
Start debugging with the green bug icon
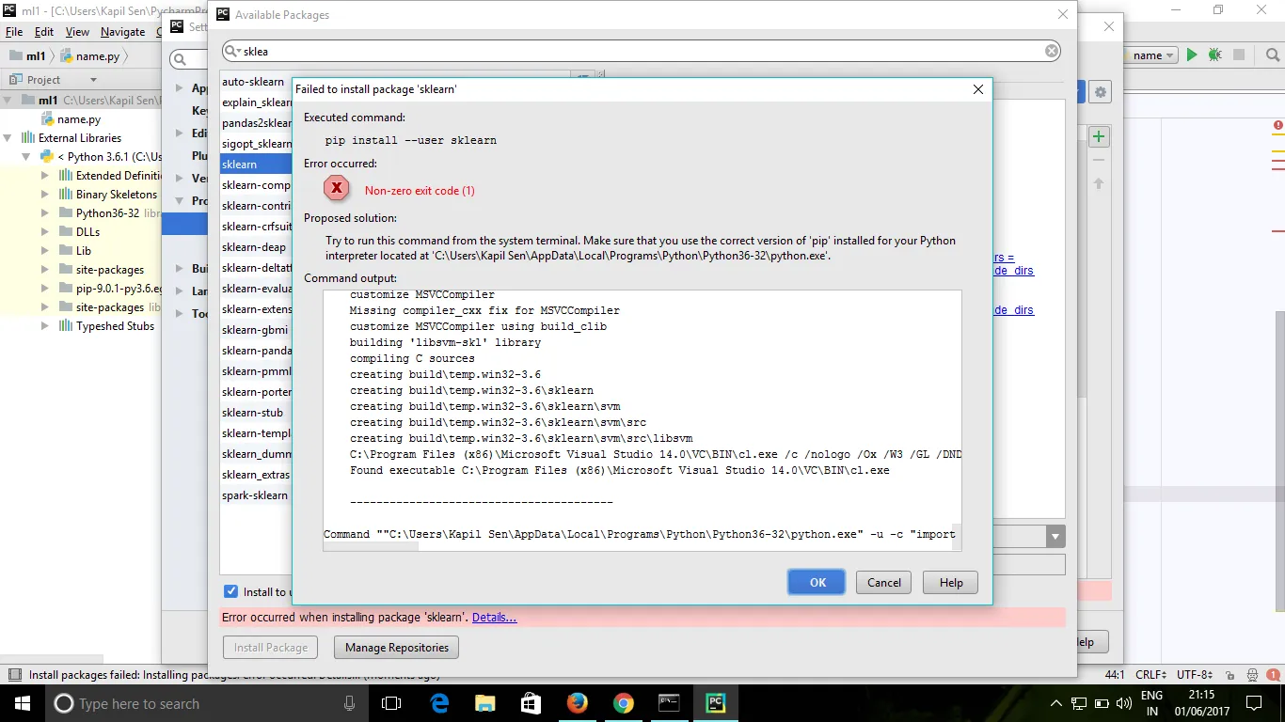(1214, 55)
